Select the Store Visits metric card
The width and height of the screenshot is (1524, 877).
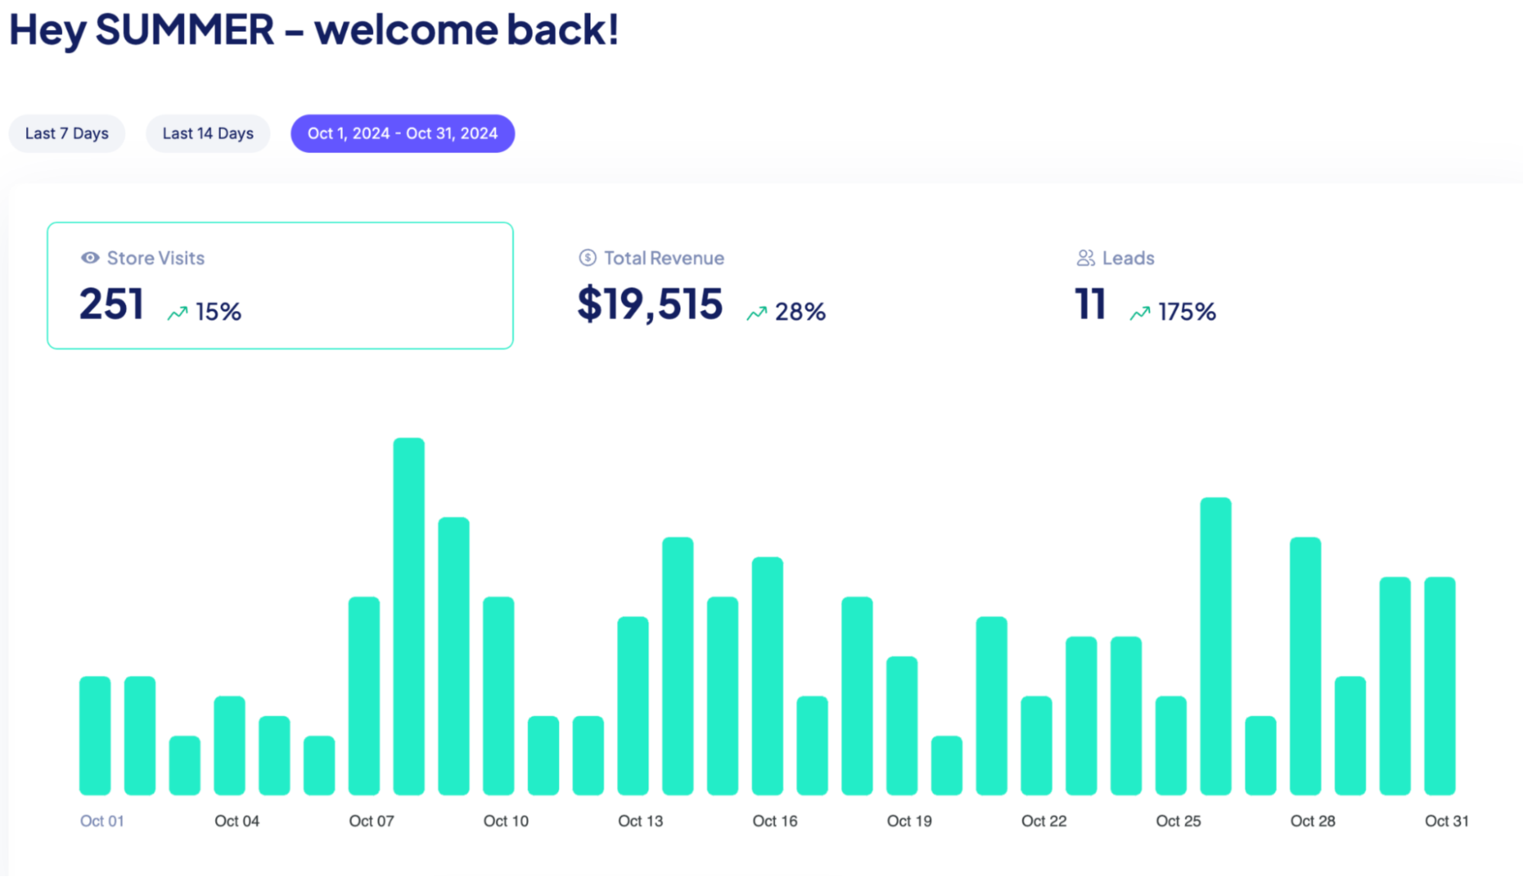click(280, 286)
